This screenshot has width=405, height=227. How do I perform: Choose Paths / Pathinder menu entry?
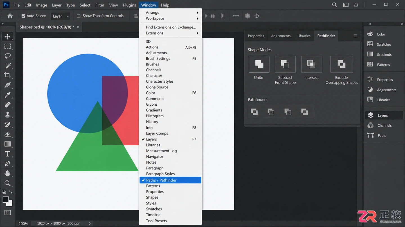(x=170, y=180)
